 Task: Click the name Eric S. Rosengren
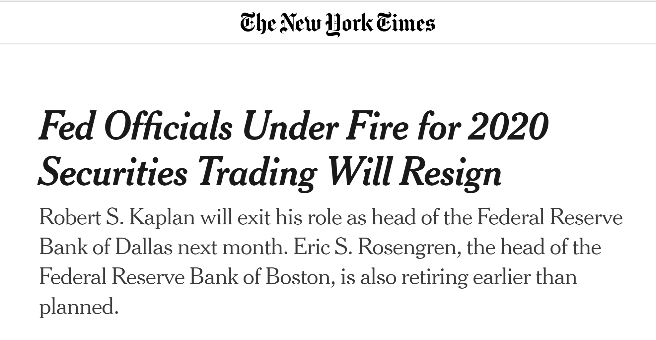(x=375, y=247)
